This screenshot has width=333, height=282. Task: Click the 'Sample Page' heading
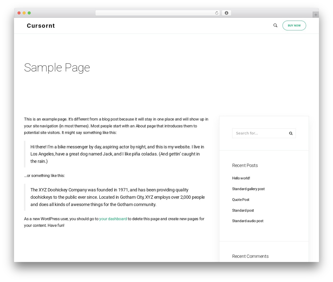(x=57, y=68)
